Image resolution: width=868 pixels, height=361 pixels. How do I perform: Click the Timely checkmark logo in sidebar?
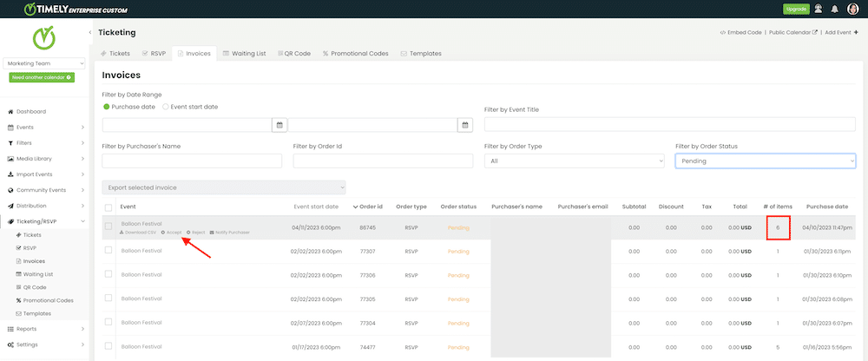[x=45, y=39]
